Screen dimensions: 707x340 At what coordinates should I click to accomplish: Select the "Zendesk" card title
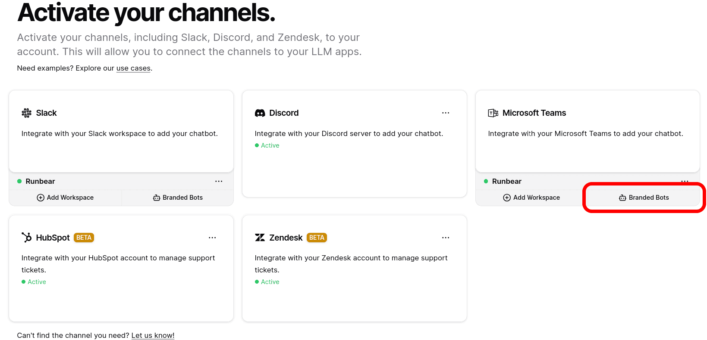point(286,238)
